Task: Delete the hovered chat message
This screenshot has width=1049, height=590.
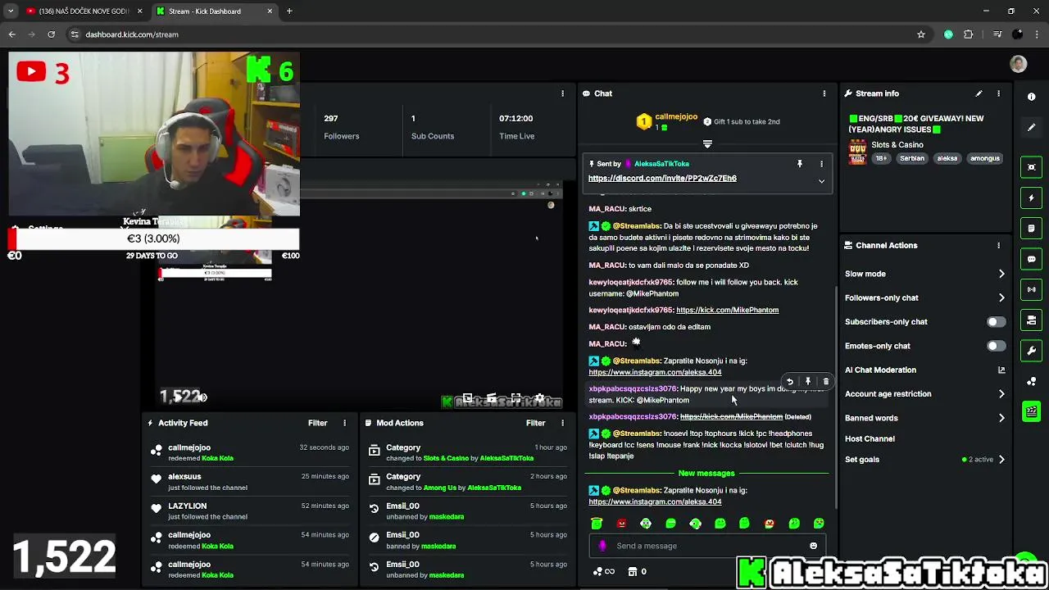Action: (x=826, y=382)
